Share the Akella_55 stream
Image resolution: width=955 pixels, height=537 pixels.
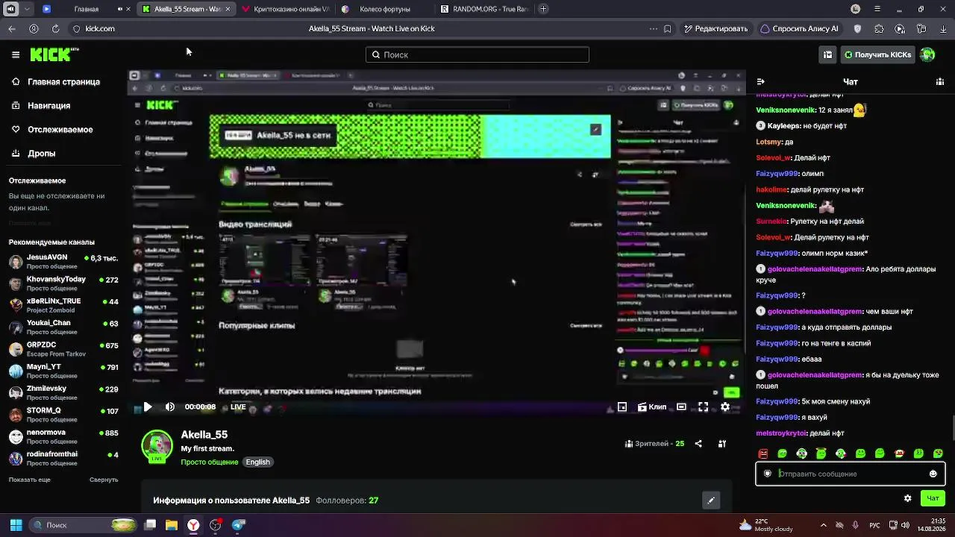(x=698, y=444)
